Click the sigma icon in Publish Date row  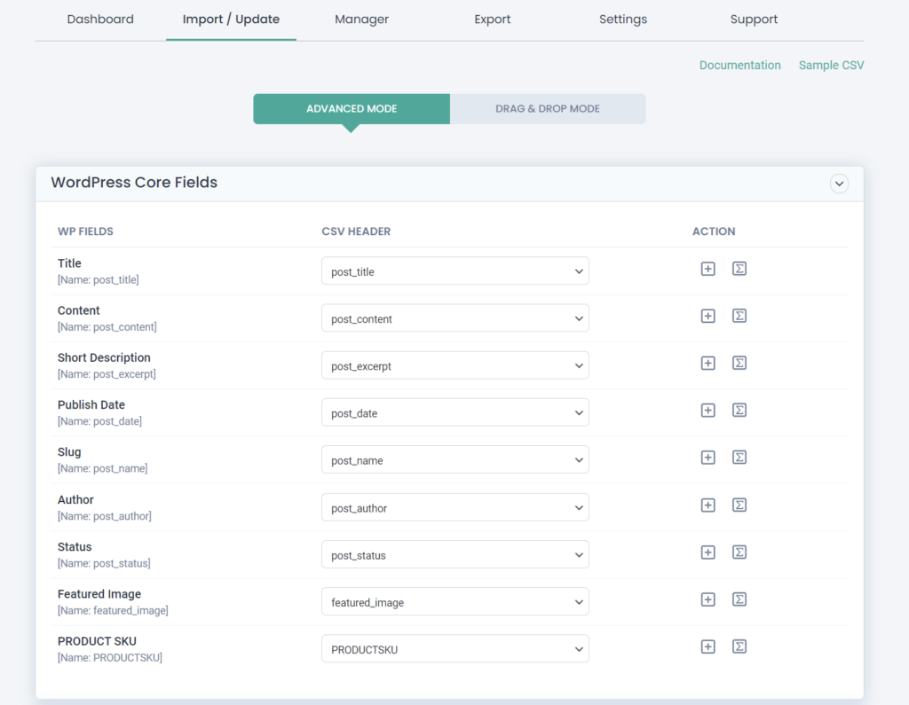739,410
